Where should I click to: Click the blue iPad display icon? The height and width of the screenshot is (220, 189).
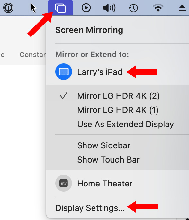point(64,72)
